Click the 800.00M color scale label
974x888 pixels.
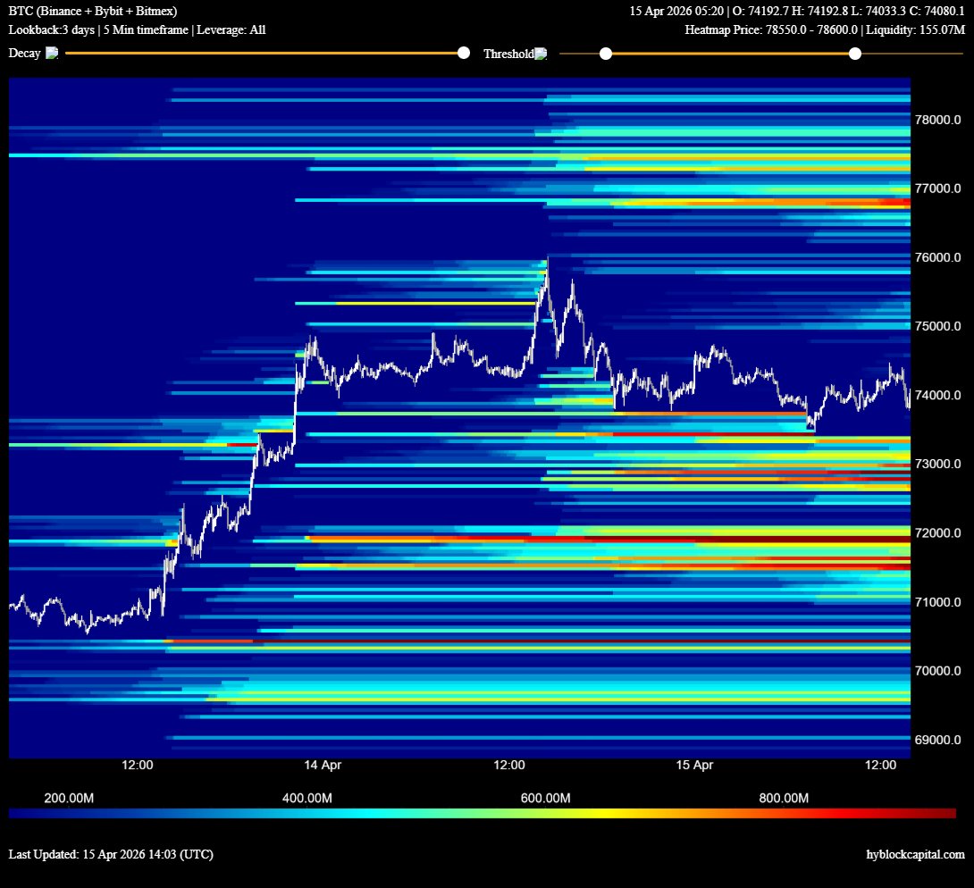(x=784, y=798)
